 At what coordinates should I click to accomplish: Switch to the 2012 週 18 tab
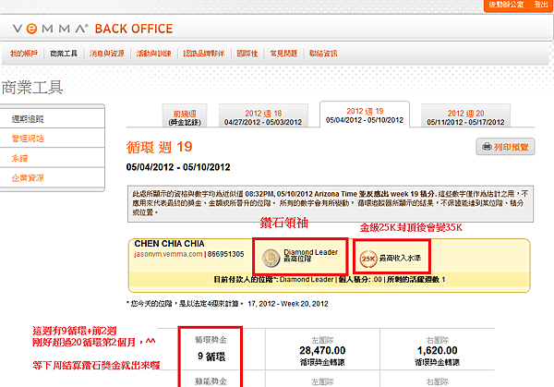263,117
